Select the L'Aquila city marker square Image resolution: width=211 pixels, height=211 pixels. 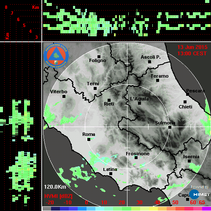(x=139, y=103)
